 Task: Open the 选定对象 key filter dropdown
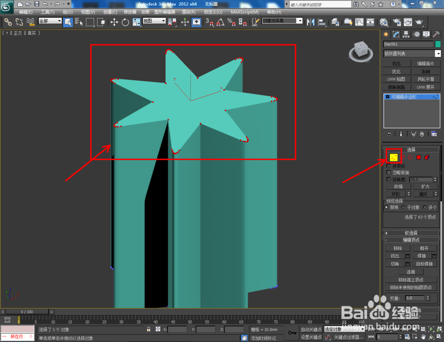345,329
